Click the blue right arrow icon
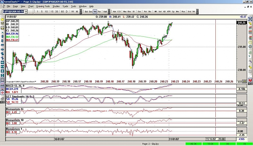The image size is (253, 146). coord(2,50)
